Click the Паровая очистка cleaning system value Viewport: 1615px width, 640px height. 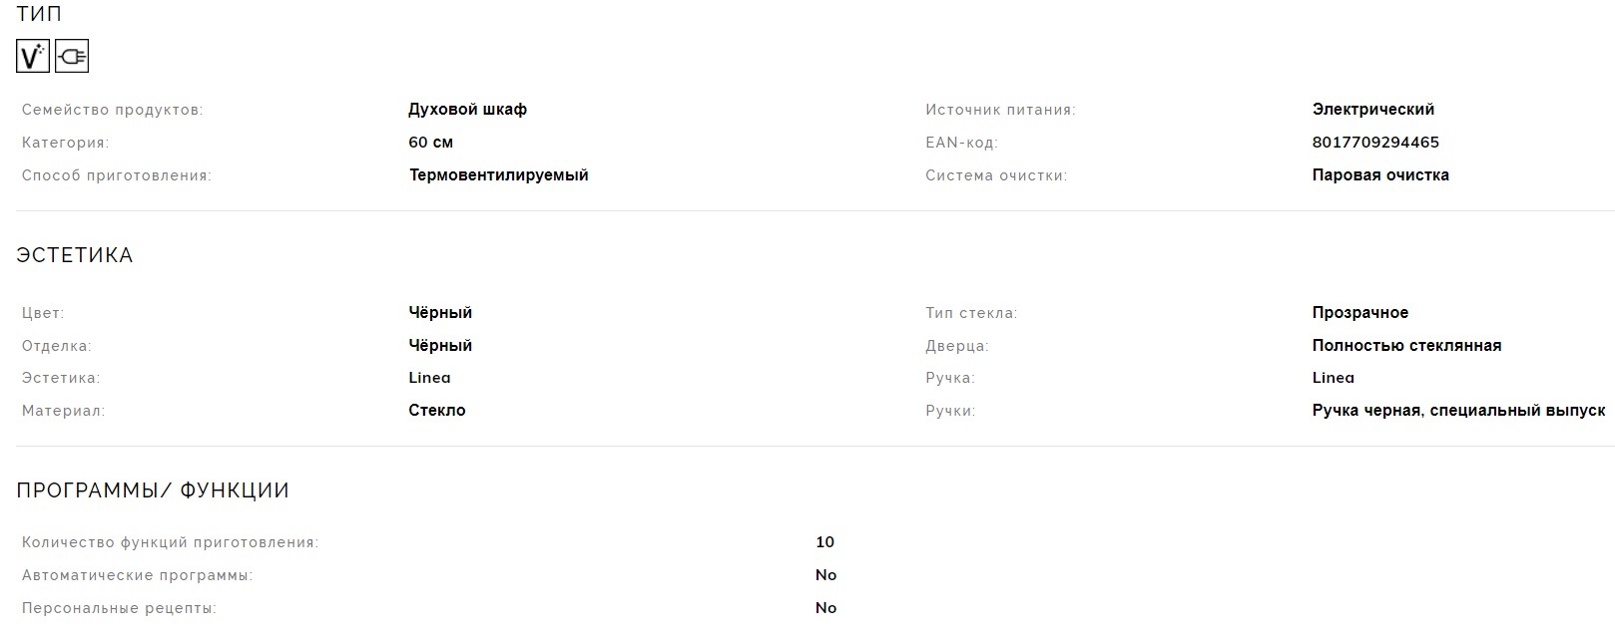(1380, 175)
